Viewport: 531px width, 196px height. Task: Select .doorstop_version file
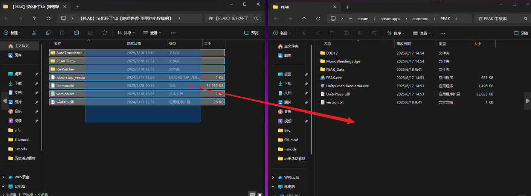tap(137, 77)
